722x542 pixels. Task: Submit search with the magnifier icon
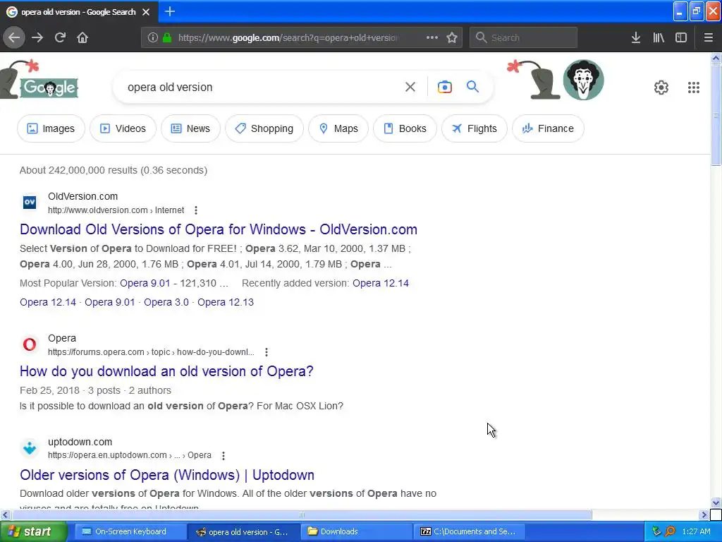click(472, 87)
